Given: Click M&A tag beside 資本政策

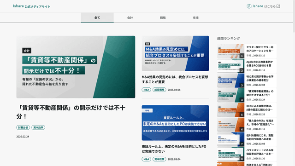Looking at the screenshot, I should coord(147,159).
